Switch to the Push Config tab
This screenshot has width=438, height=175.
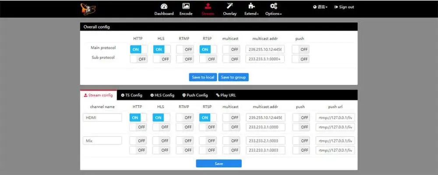[195, 95]
